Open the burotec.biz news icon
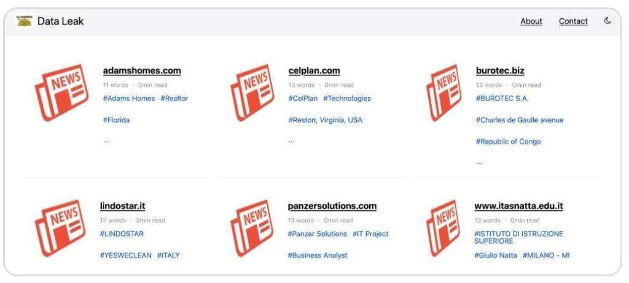 tap(443, 92)
